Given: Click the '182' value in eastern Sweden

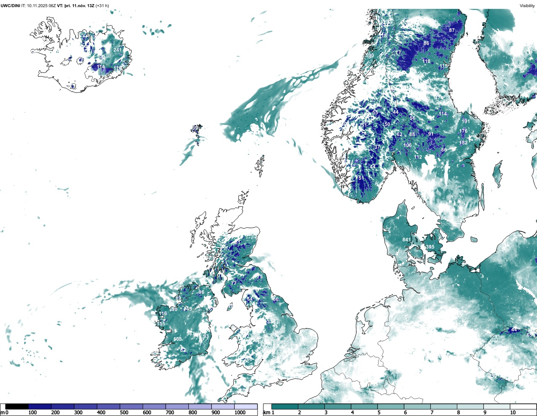Looking at the screenshot, I should tap(463, 143).
